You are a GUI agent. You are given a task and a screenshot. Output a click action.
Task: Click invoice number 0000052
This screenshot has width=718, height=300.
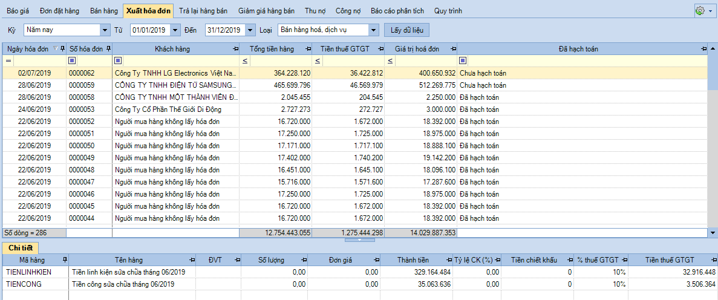point(82,122)
